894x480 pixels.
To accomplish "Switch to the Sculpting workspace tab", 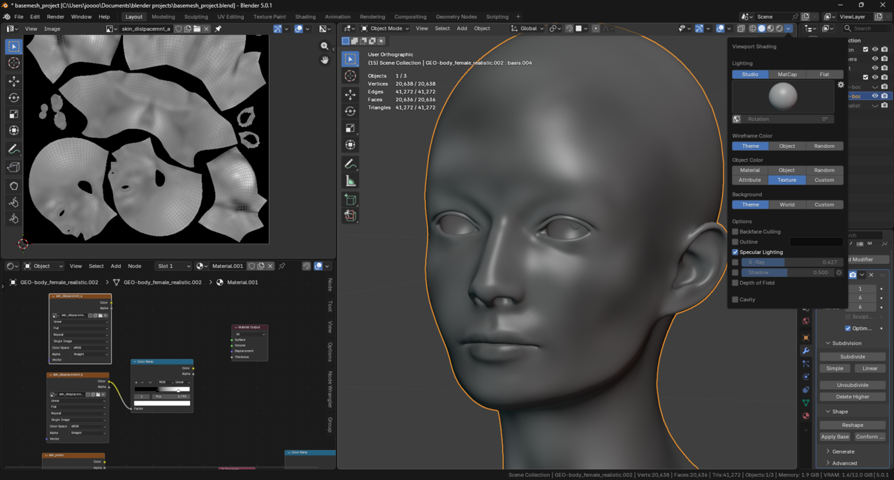I will (x=196, y=17).
